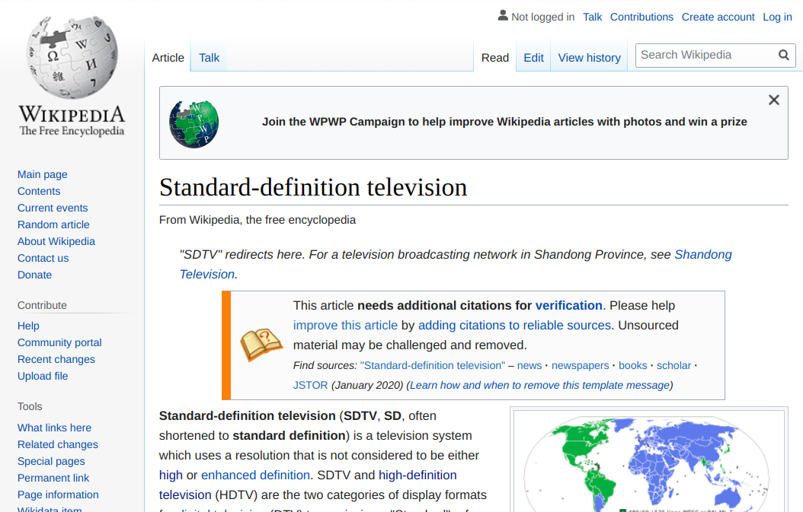Viewport: 803px width, 512px height.
Task: Find sources via JSTOR link
Action: [310, 385]
